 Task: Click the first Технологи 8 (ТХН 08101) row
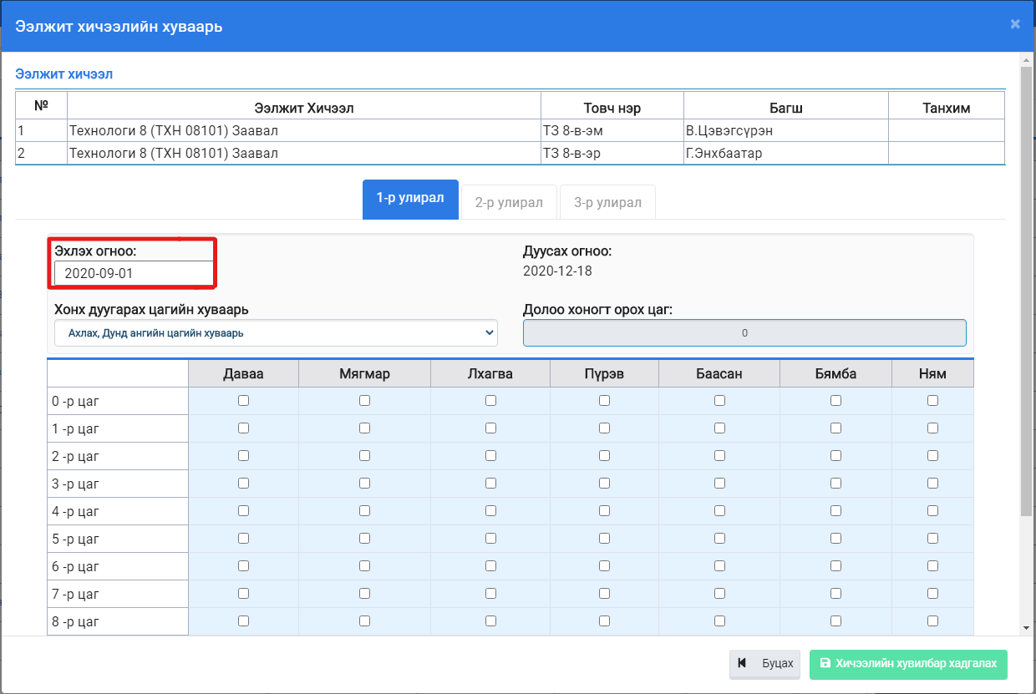coord(510,131)
